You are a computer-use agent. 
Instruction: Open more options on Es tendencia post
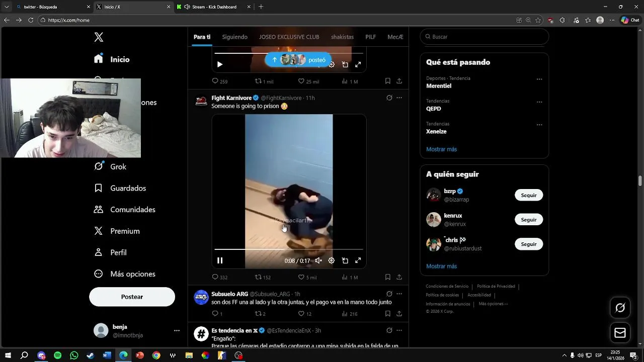[399, 330]
